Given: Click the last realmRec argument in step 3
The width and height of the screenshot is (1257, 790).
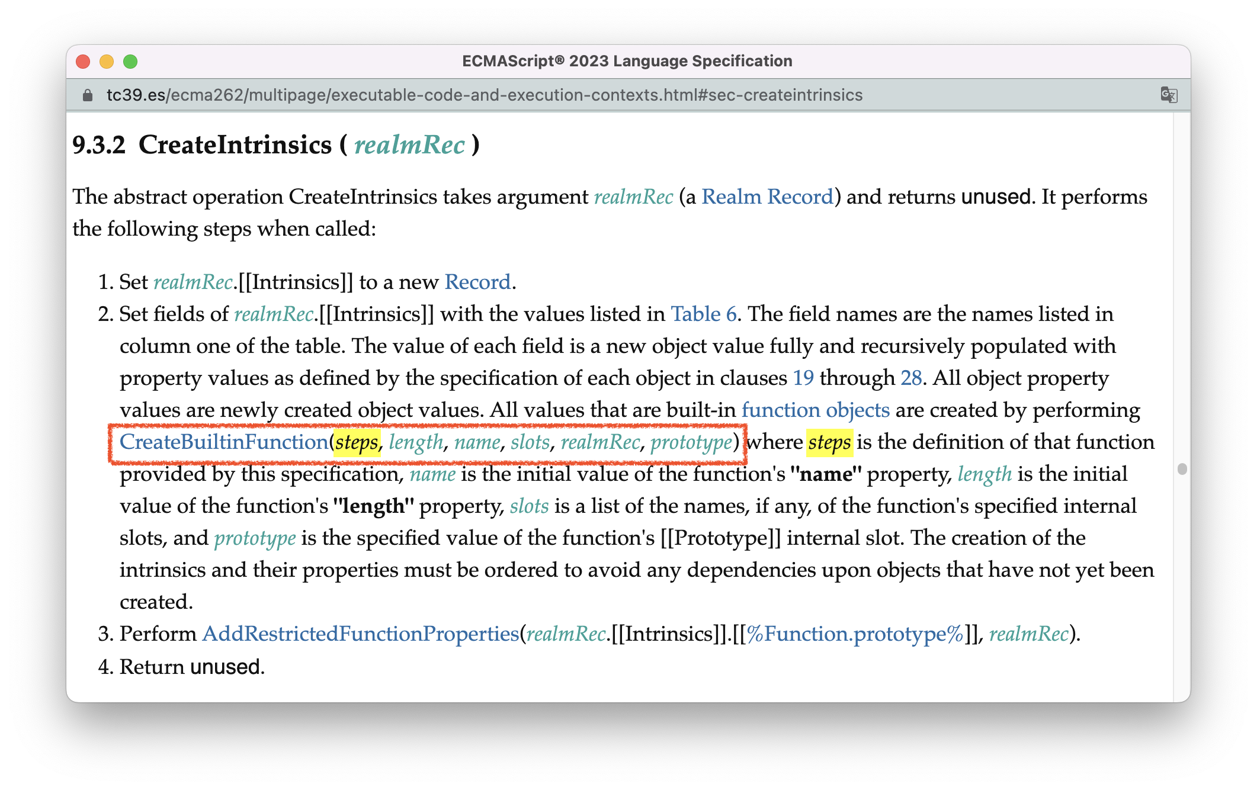Looking at the screenshot, I should [x=1029, y=634].
